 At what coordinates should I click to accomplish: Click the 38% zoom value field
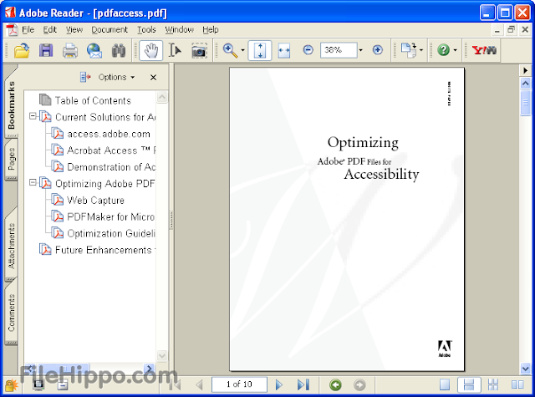point(339,50)
